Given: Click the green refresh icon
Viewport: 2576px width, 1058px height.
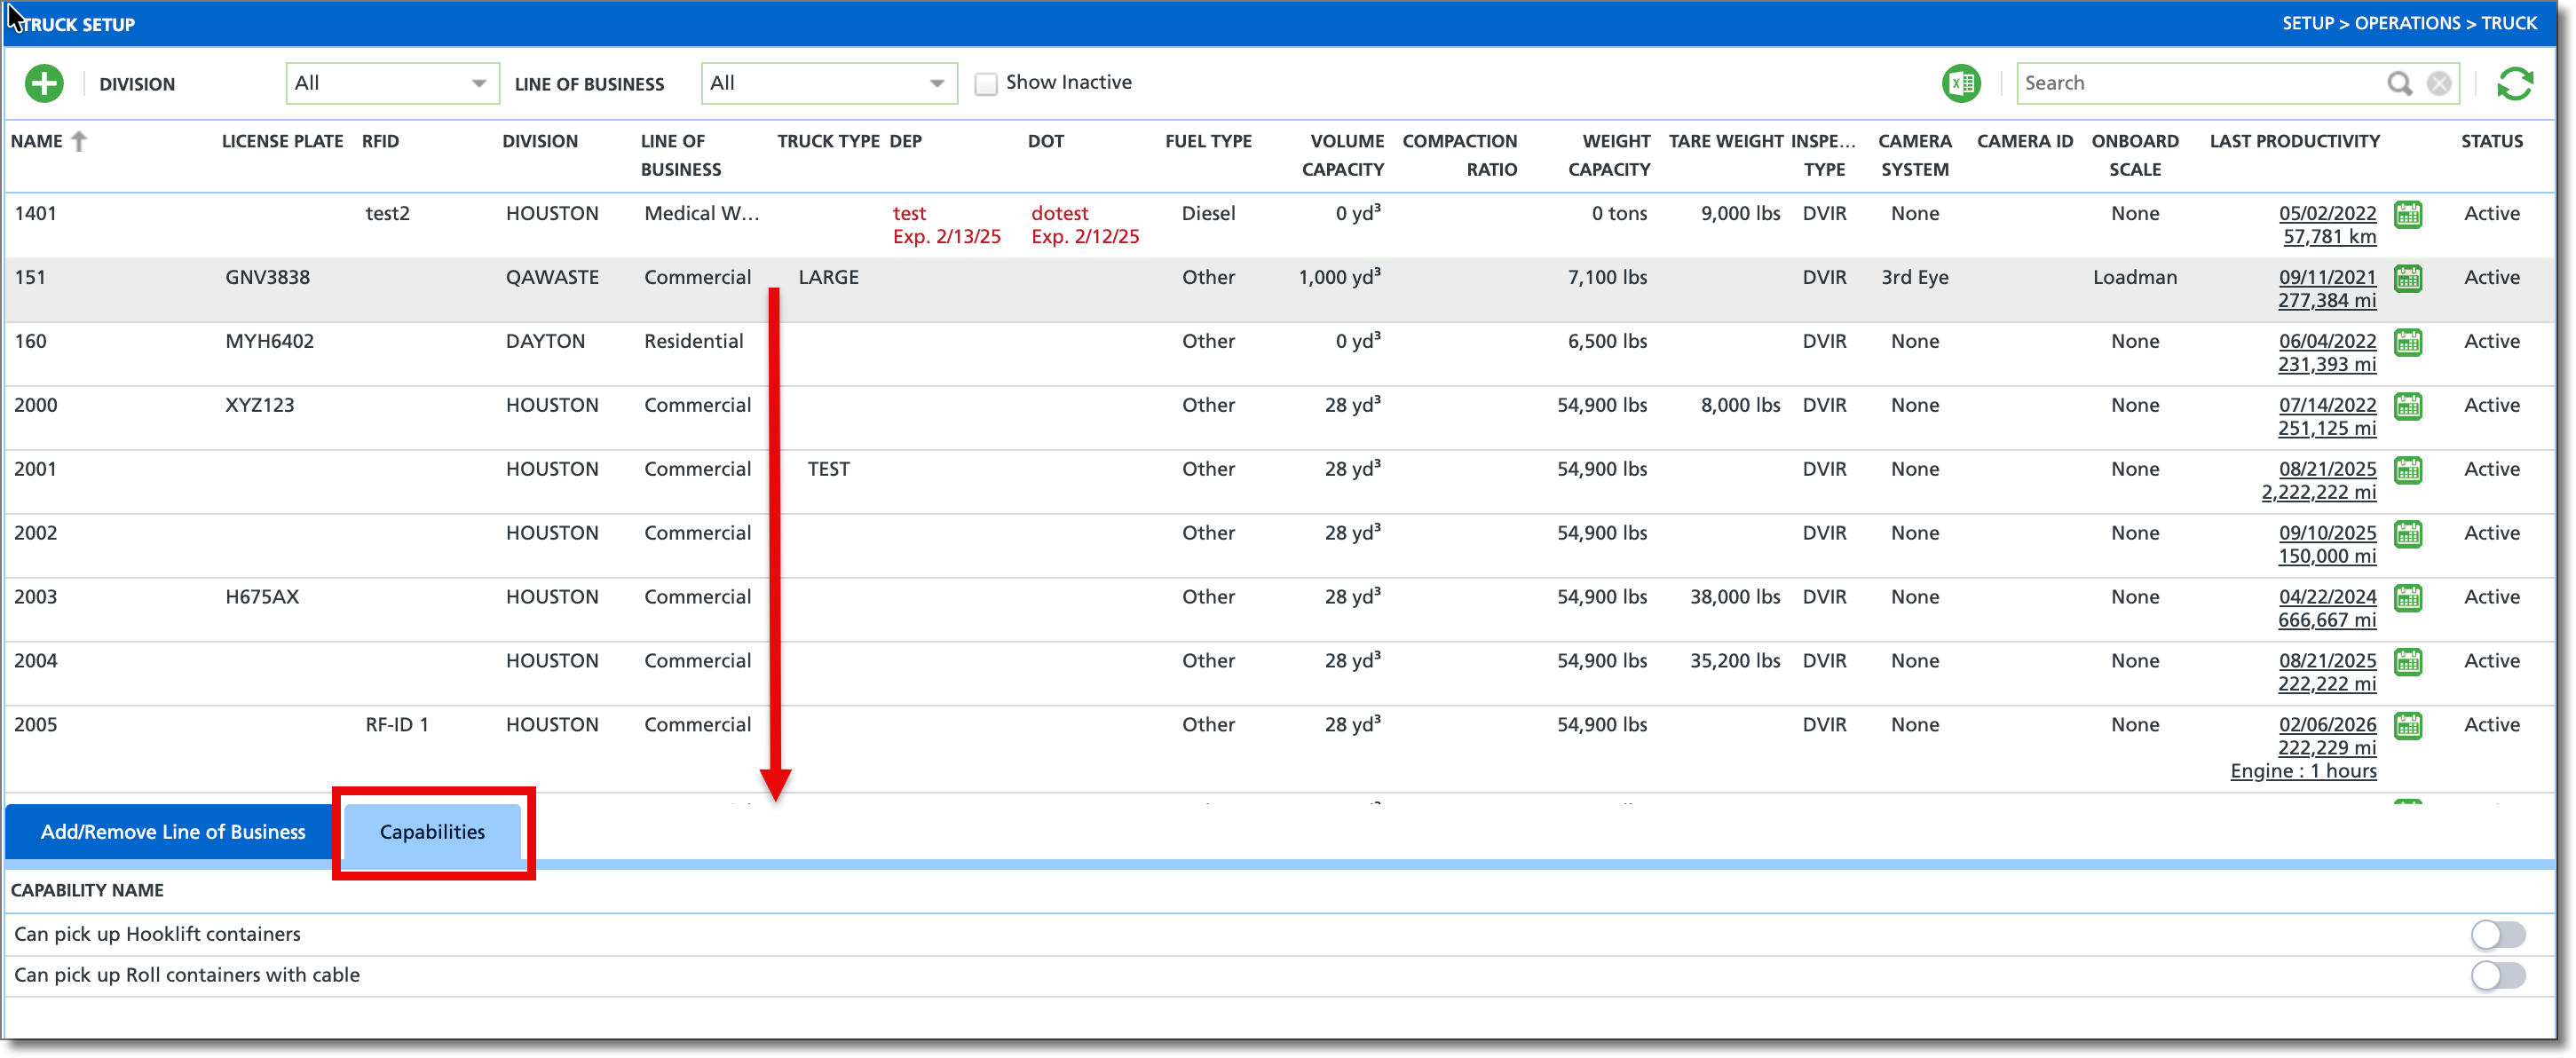Looking at the screenshot, I should [2514, 84].
